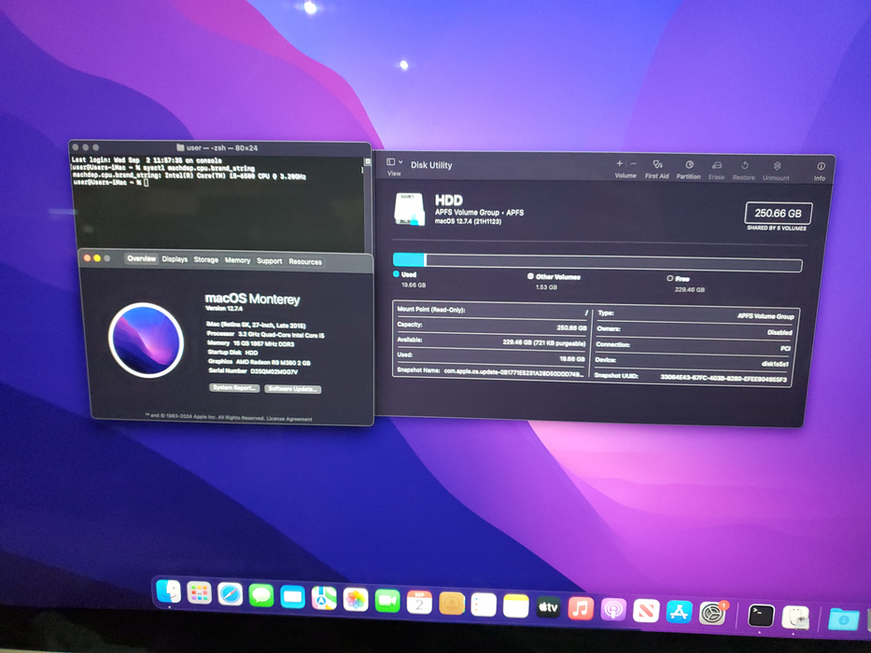Image resolution: width=871 pixels, height=653 pixels.
Task: Click the Software Update button
Action: tap(293, 389)
